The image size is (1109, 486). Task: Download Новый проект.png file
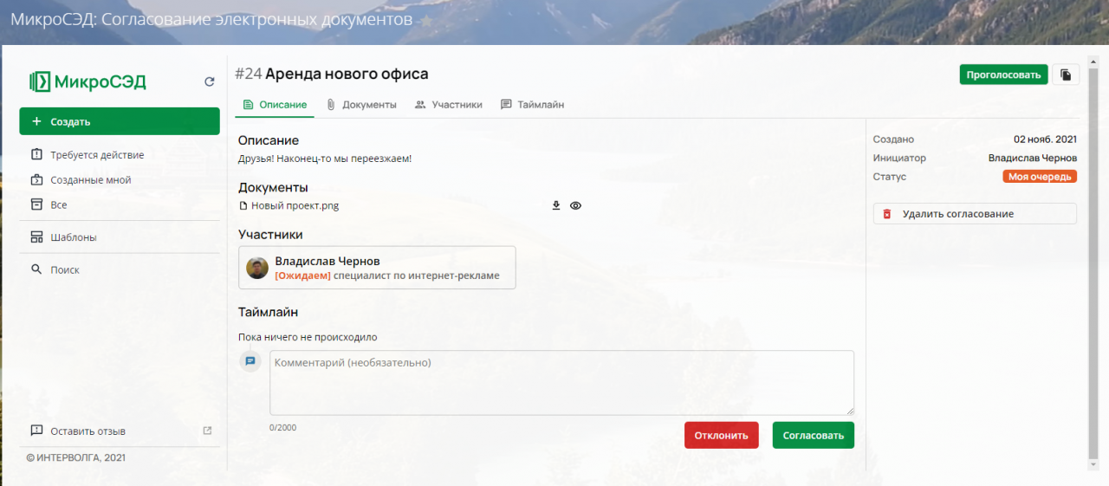556,205
